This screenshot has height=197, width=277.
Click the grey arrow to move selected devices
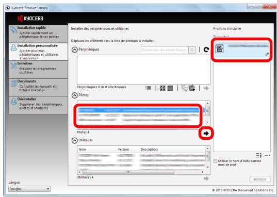point(206,88)
